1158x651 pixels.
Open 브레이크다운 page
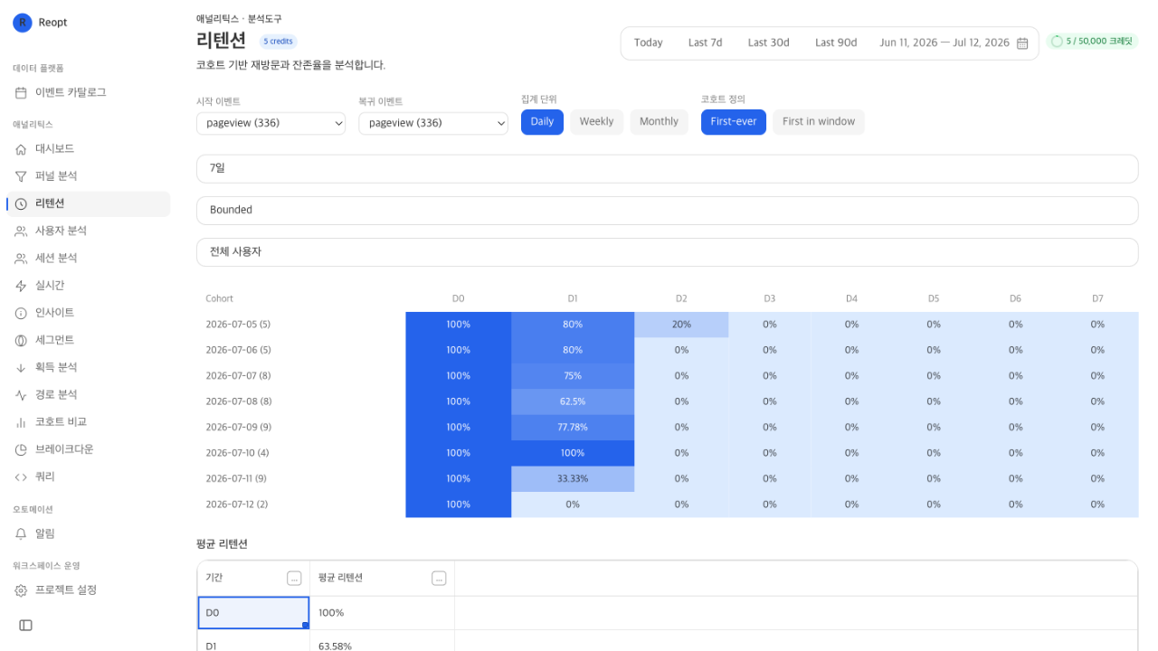(88, 449)
